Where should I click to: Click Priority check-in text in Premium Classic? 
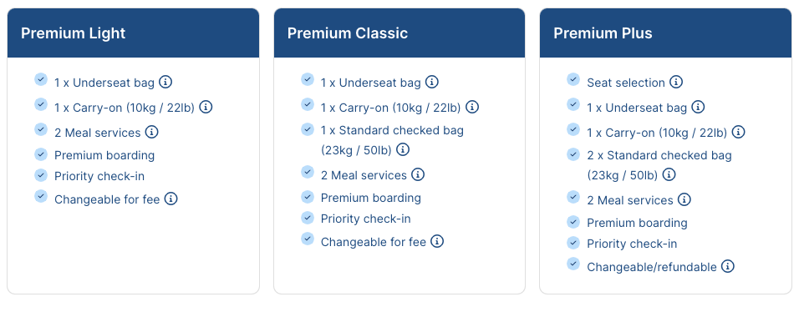tap(365, 219)
